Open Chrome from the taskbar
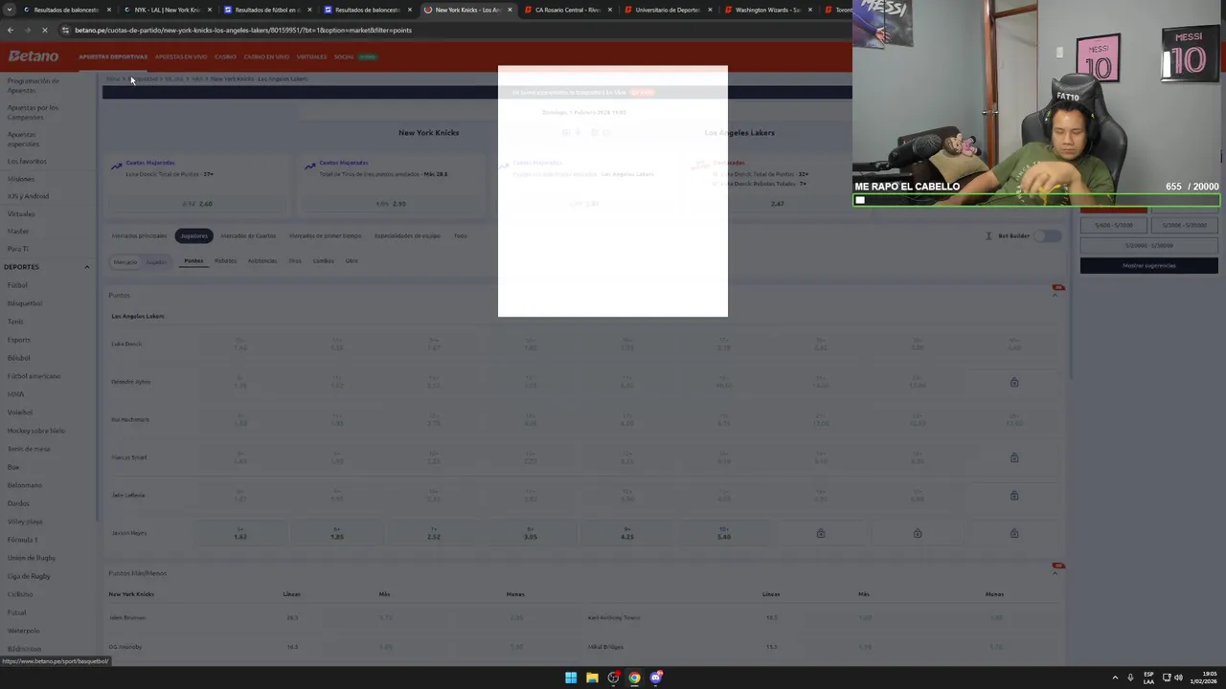 coord(634,678)
